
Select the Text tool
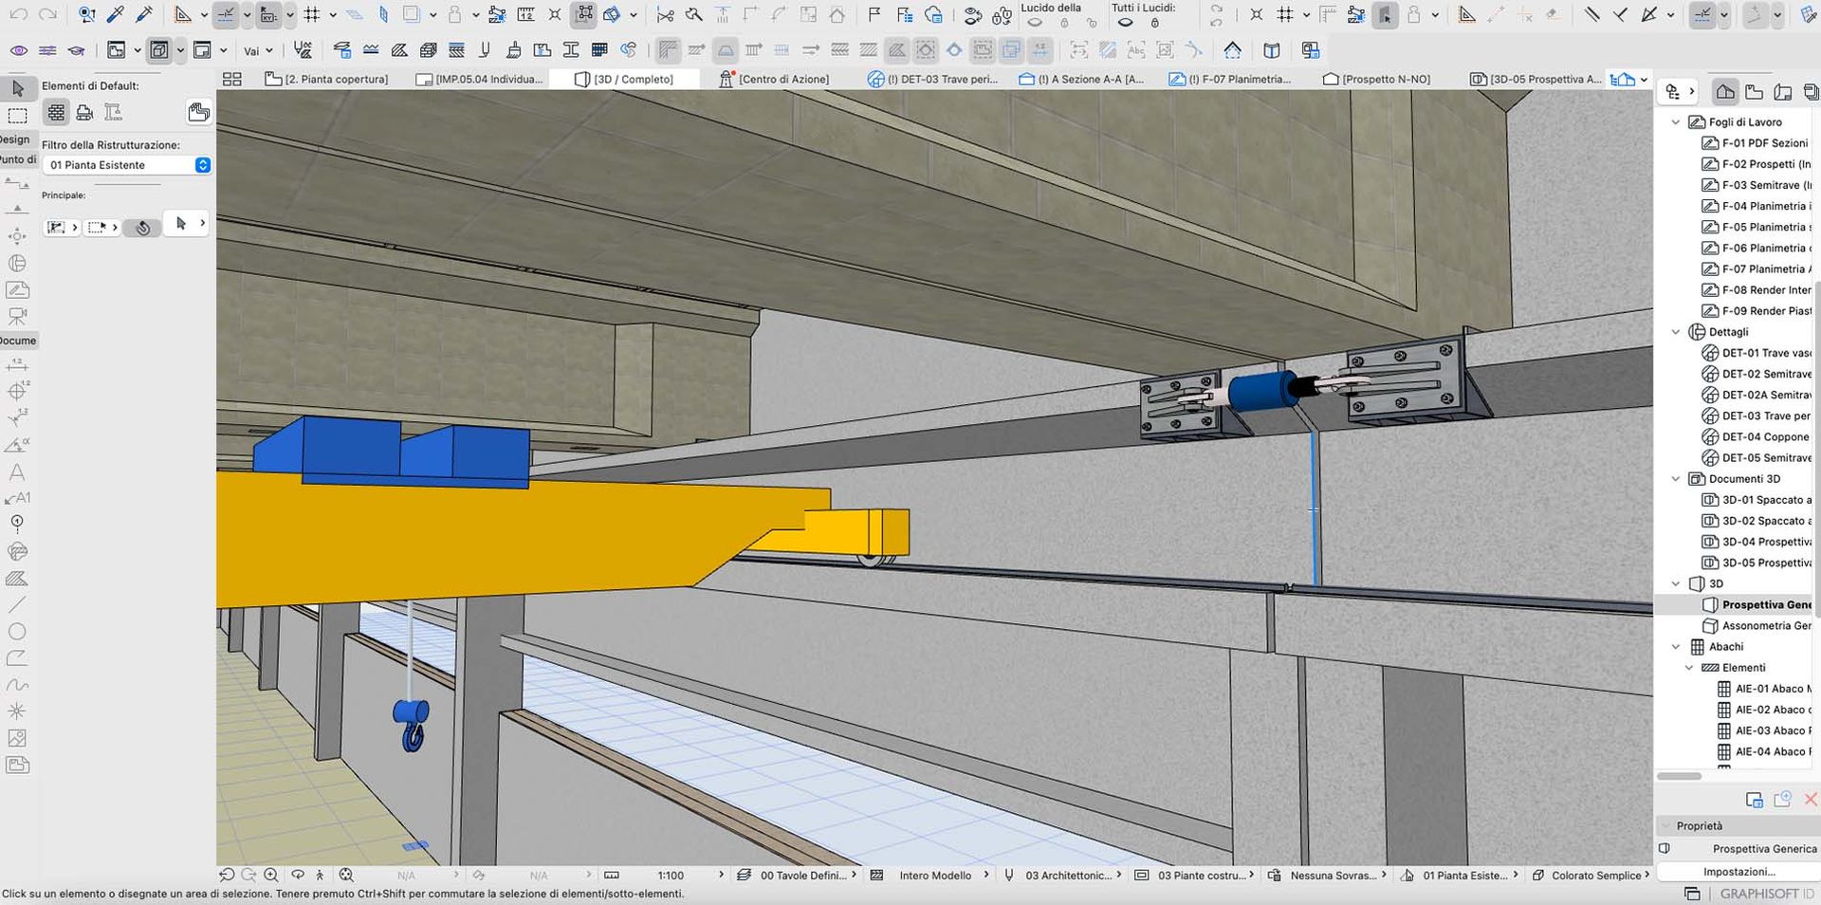(x=16, y=472)
